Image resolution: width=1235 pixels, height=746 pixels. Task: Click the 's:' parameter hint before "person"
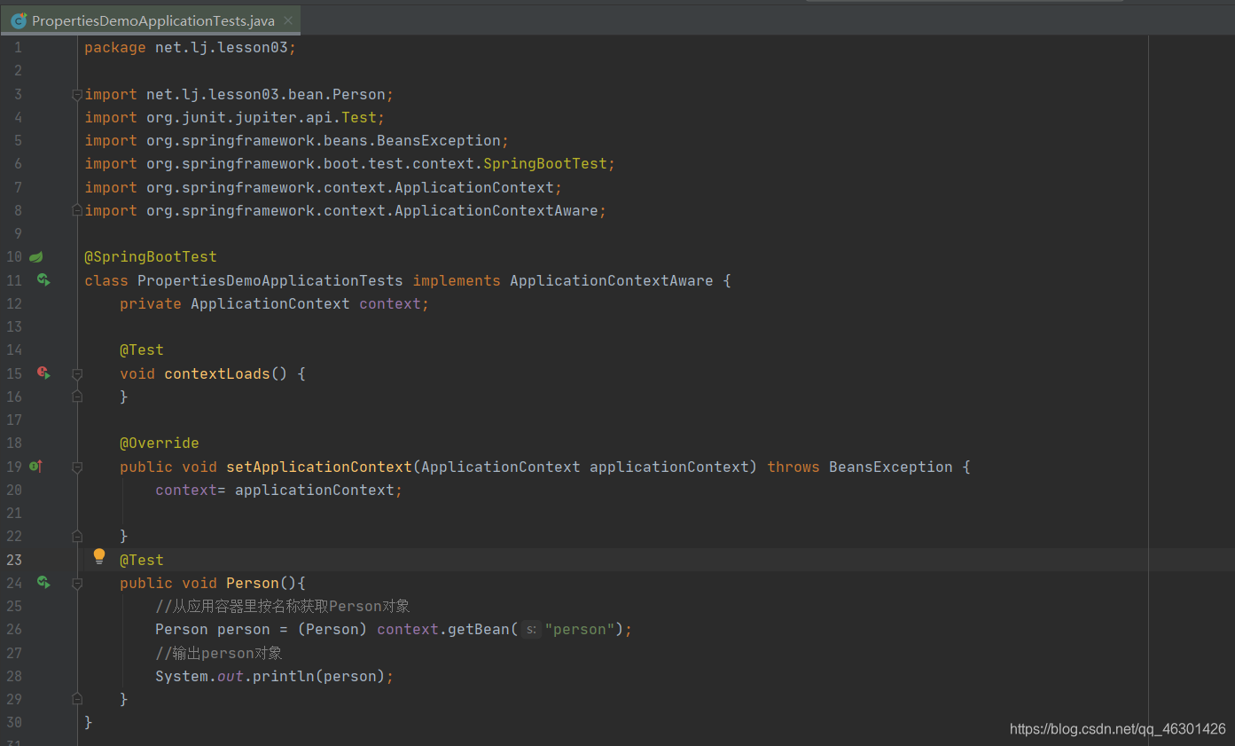pos(531,630)
